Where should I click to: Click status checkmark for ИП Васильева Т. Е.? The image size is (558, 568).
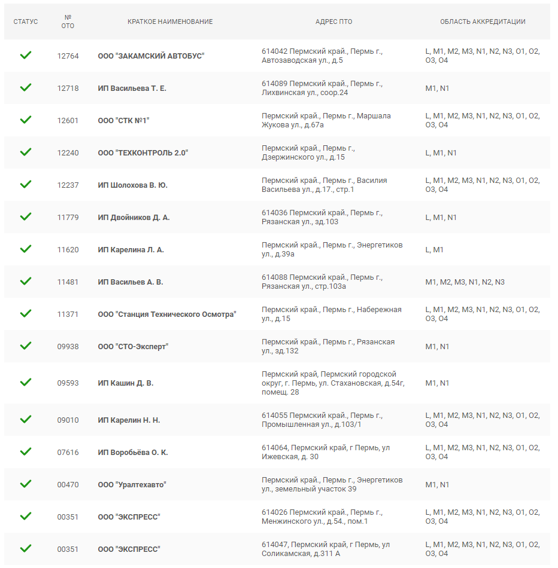tap(25, 87)
